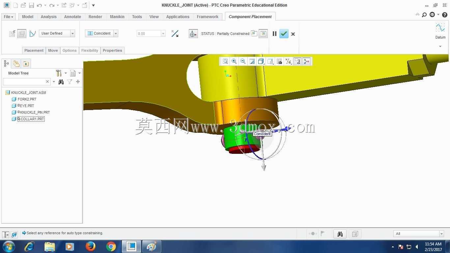Open the User Defined connection type dropdown

[x=72, y=33]
